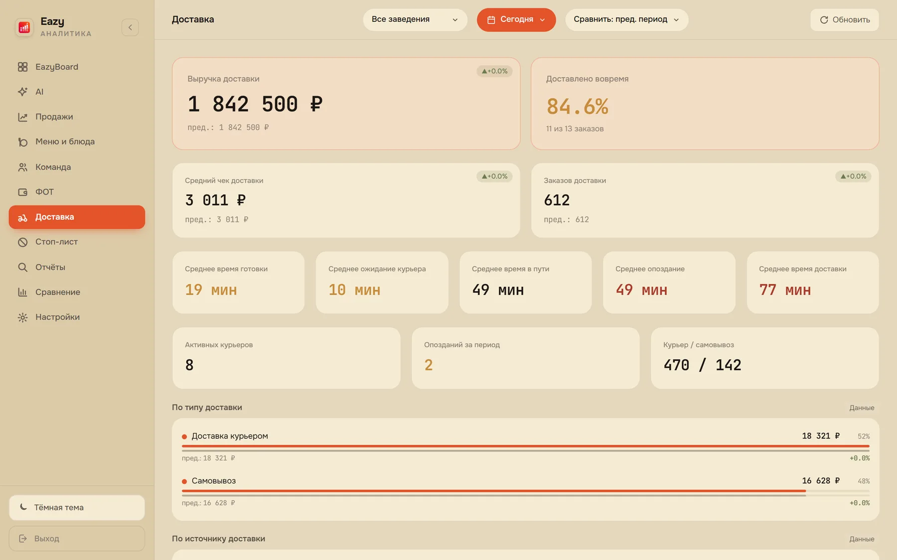Open the Сравнение section
The image size is (897, 560).
pos(77,292)
